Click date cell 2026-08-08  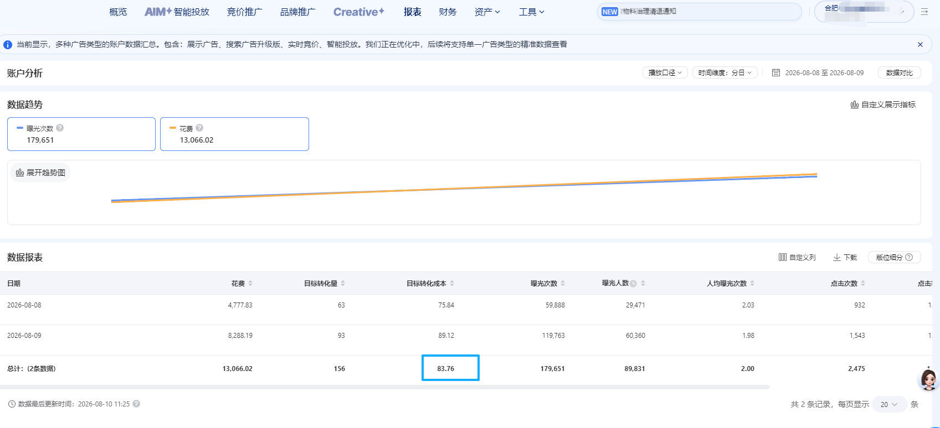(x=24, y=305)
